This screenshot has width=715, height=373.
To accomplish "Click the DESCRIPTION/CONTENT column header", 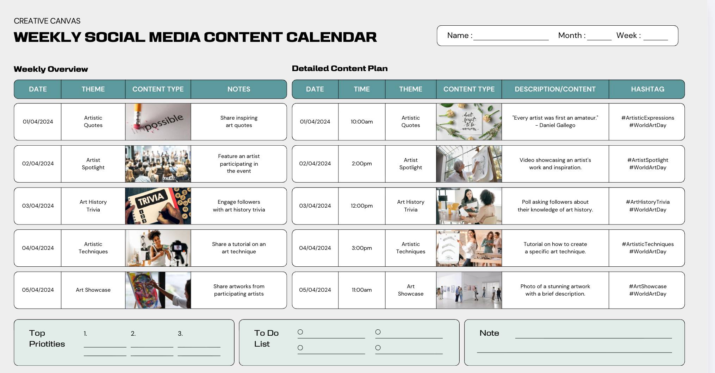I will point(555,89).
